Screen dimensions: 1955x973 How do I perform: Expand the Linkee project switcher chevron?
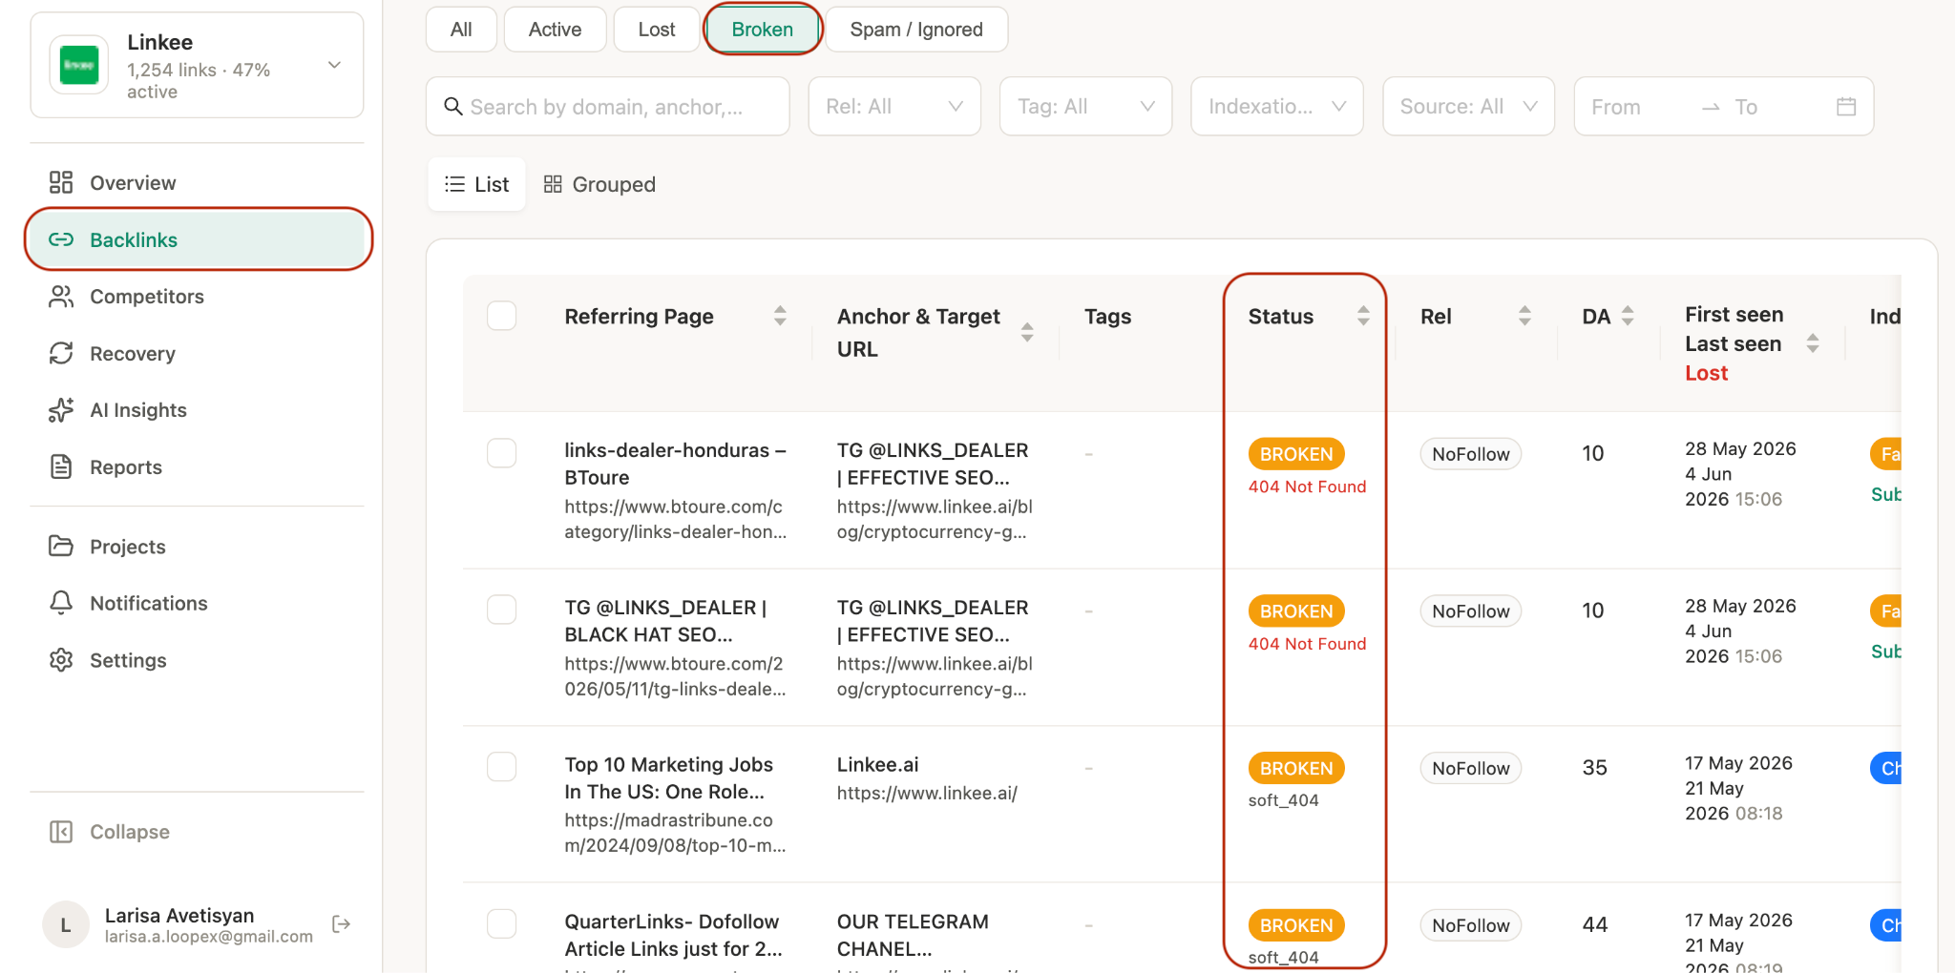point(334,65)
